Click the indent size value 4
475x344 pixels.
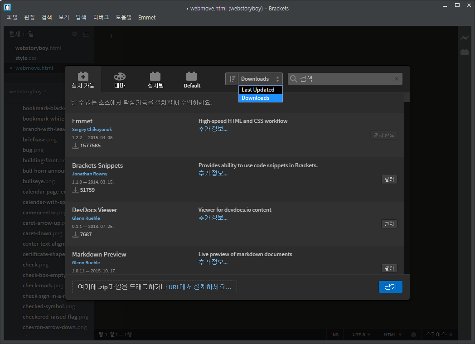[x=451, y=334]
